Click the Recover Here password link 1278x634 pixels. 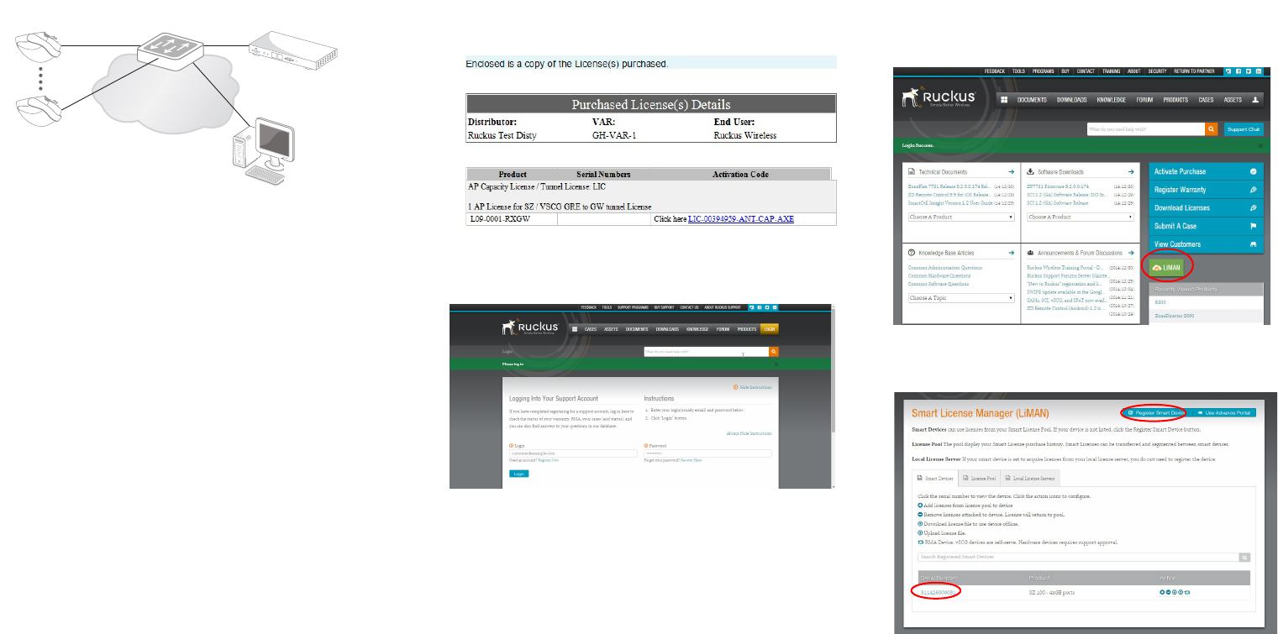[691, 460]
